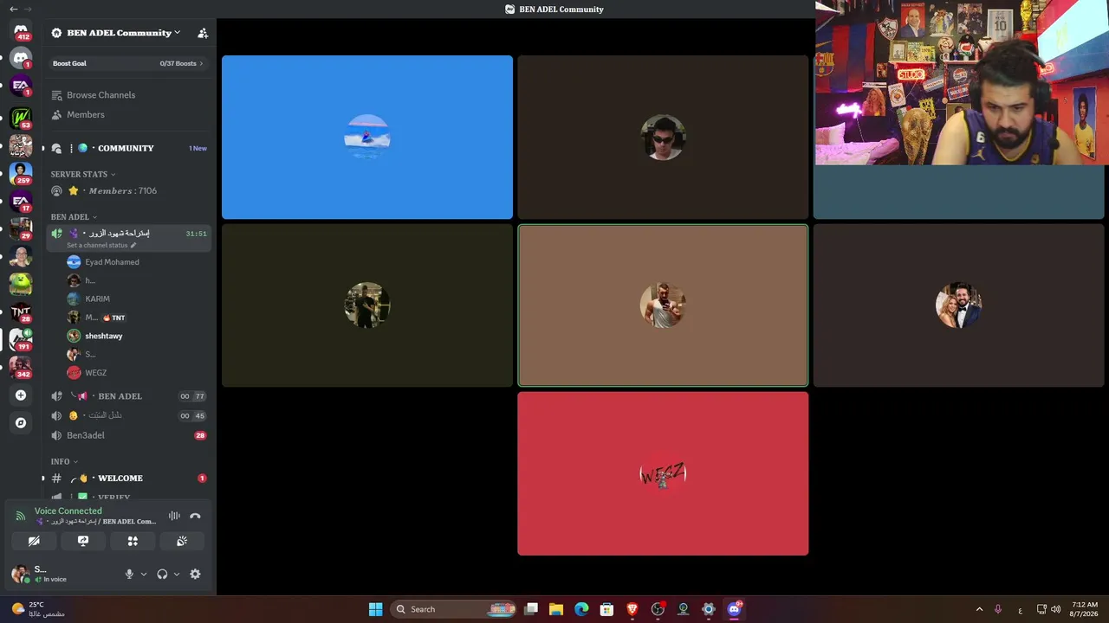Open the TNT server icon
This screenshot has width=1109, height=623.
click(x=21, y=312)
